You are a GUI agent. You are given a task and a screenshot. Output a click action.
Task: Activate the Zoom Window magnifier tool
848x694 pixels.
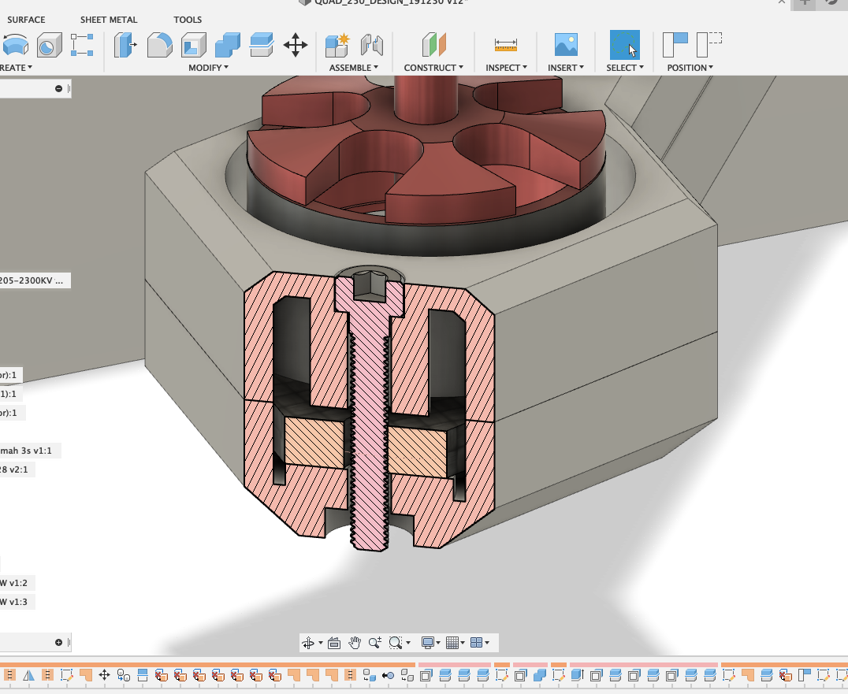click(x=396, y=643)
